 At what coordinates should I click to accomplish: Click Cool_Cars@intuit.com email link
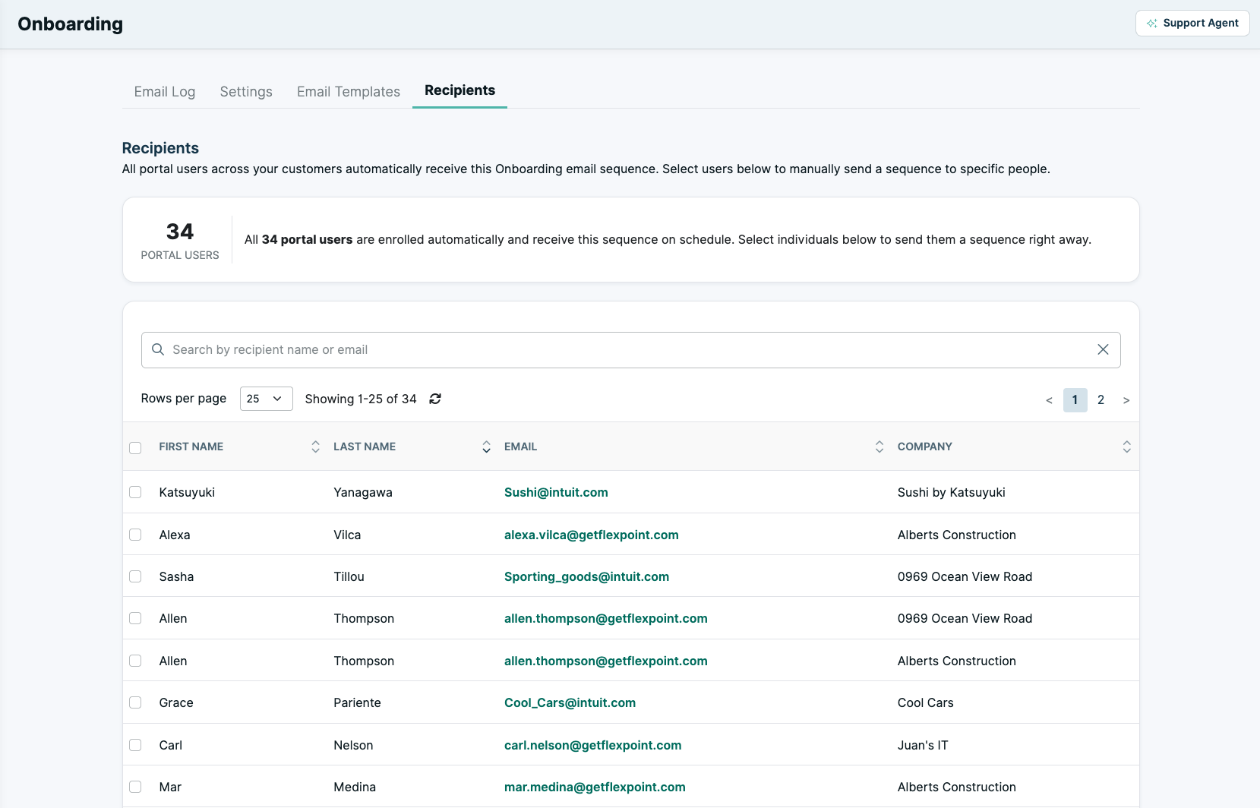click(x=570, y=702)
